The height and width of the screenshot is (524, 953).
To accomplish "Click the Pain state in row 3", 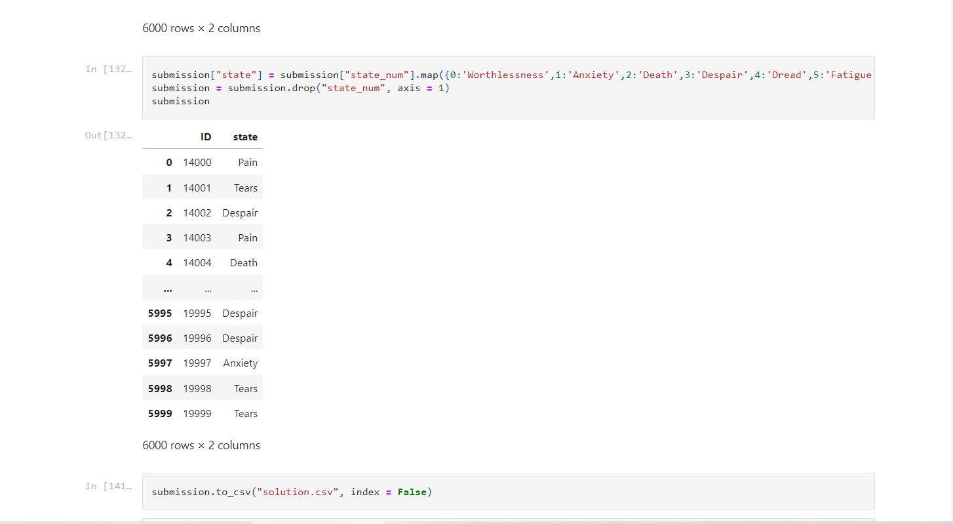I will pyautogui.click(x=248, y=237).
